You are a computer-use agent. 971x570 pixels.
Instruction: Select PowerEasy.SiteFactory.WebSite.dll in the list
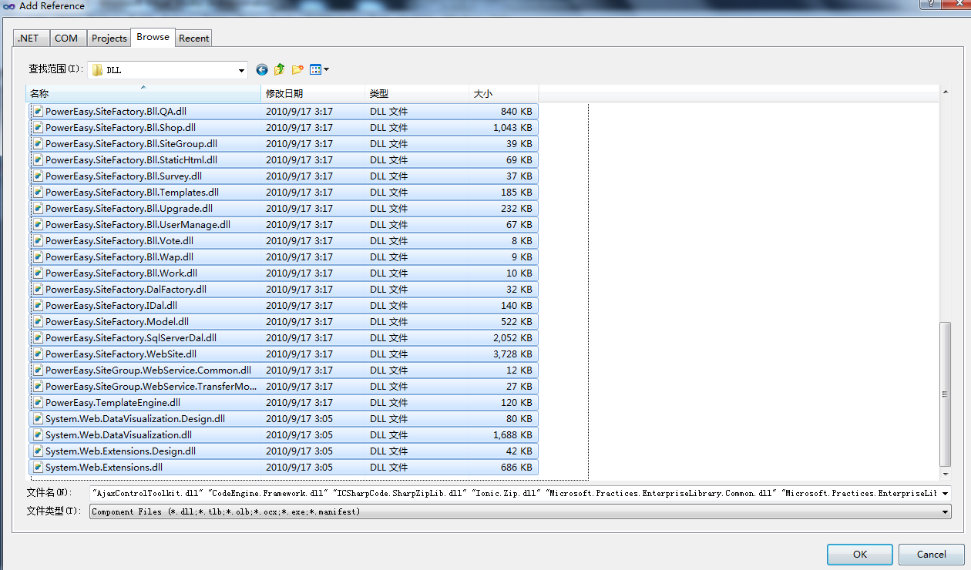[x=121, y=354]
